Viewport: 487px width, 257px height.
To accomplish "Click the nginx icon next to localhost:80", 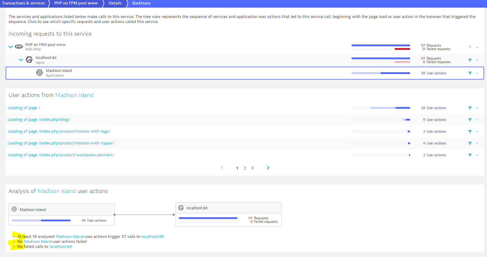I will [29, 60].
